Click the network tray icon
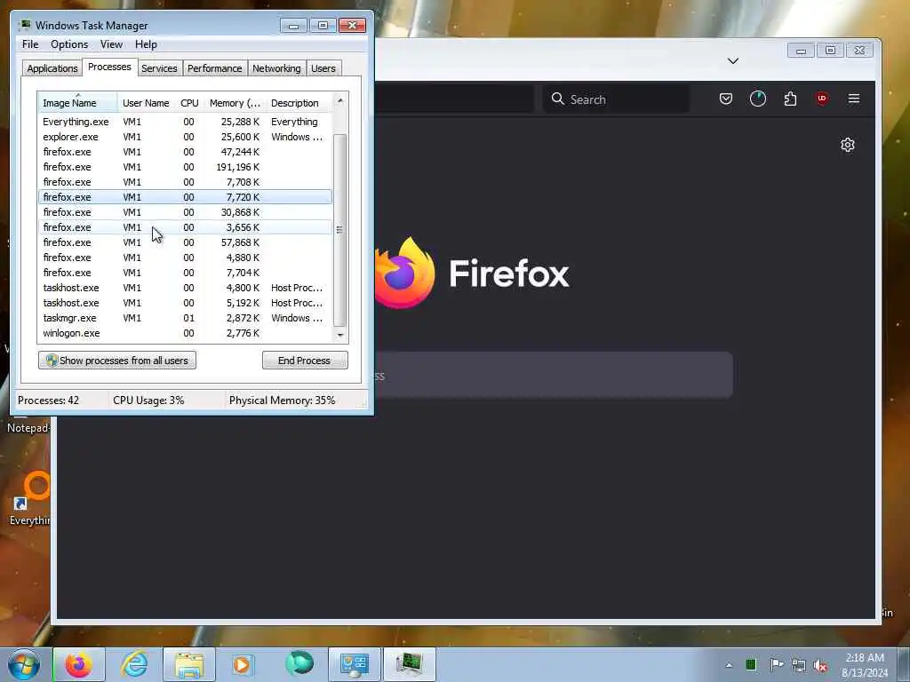910x682 pixels. pos(799,665)
